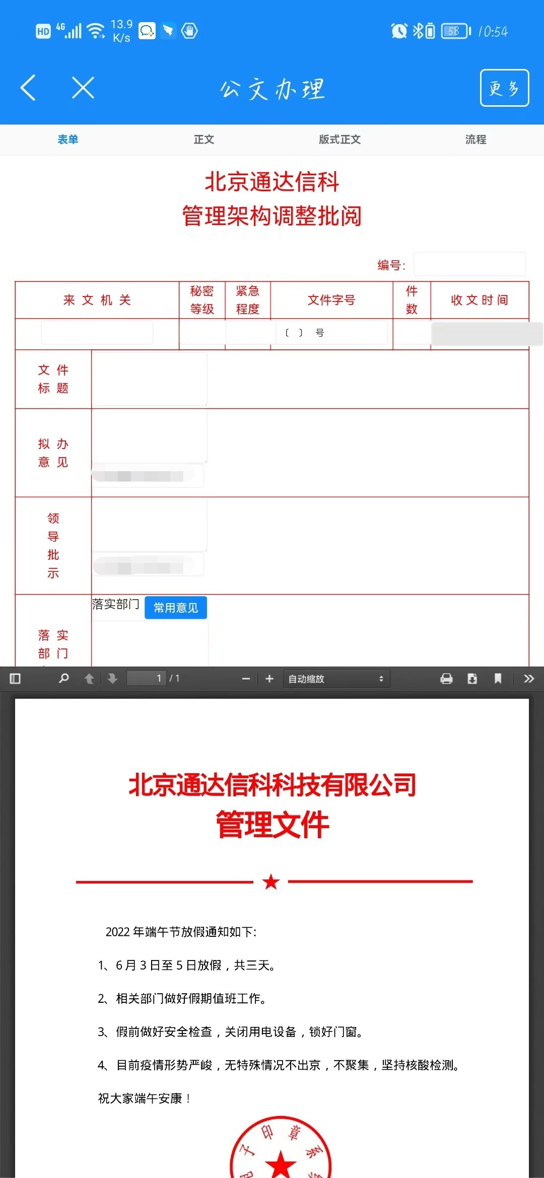Viewport: 544px width, 1178px height.
Task: Click the 拟办意见 text area
Action: click(x=149, y=436)
